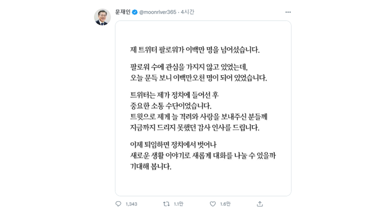Click image line '중요한 소통 수단이었습니다'
Image resolution: width=385 pixels, height=216 pixels.
pyautogui.click(x=171, y=105)
